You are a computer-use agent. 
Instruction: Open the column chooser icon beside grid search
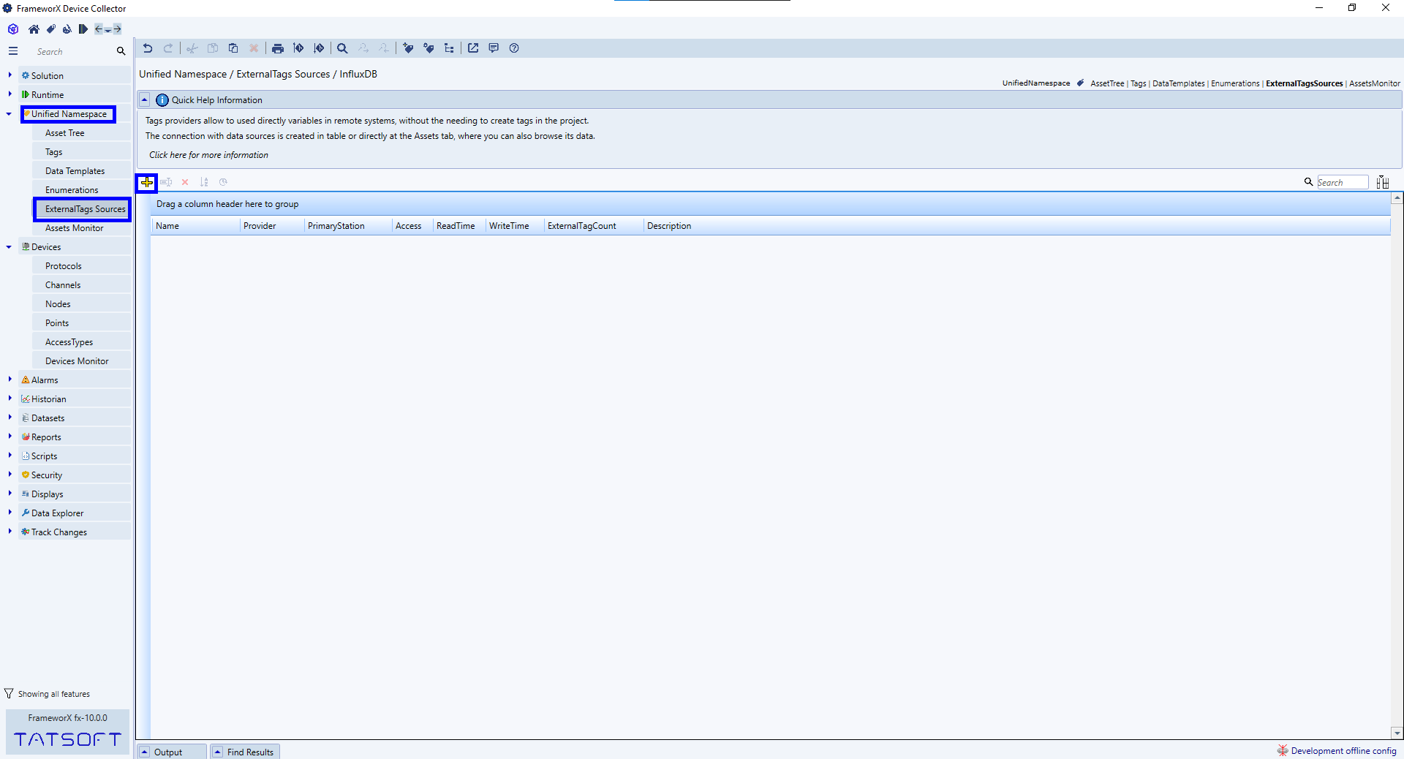click(x=1382, y=182)
